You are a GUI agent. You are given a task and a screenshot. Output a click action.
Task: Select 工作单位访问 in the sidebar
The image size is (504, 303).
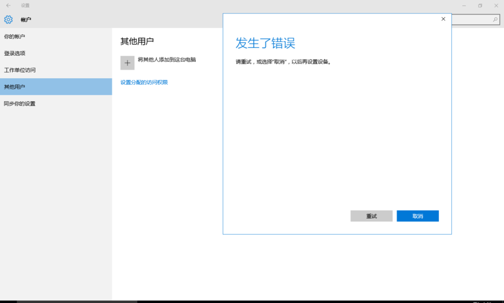(x=56, y=70)
